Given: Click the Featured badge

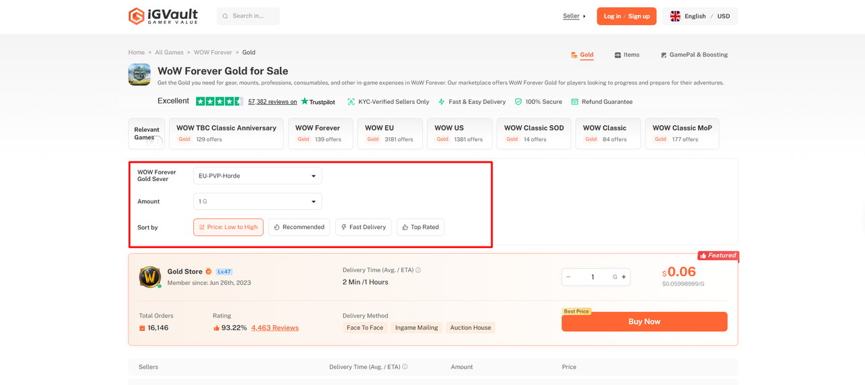Looking at the screenshot, I should (718, 255).
